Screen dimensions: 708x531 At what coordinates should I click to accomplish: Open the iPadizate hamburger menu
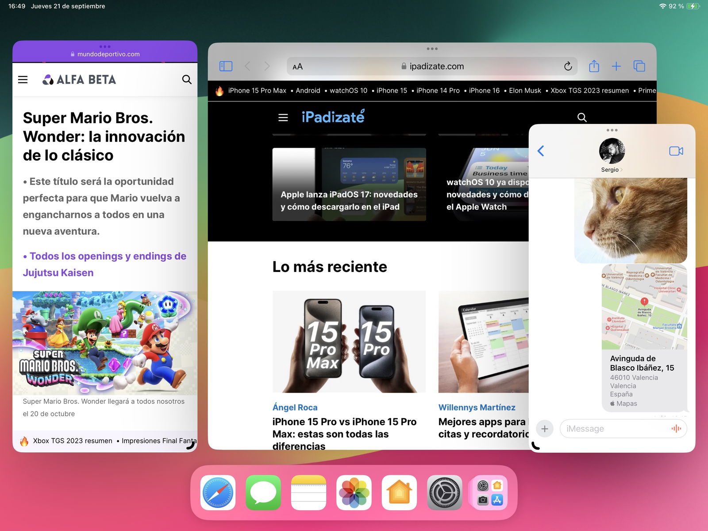(x=283, y=117)
